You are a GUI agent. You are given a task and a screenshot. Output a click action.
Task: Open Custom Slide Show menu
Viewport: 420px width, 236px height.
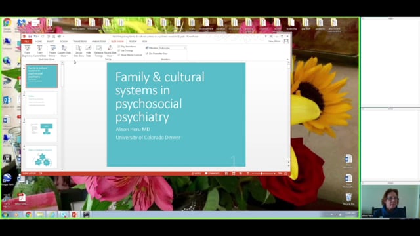pyautogui.click(x=64, y=51)
